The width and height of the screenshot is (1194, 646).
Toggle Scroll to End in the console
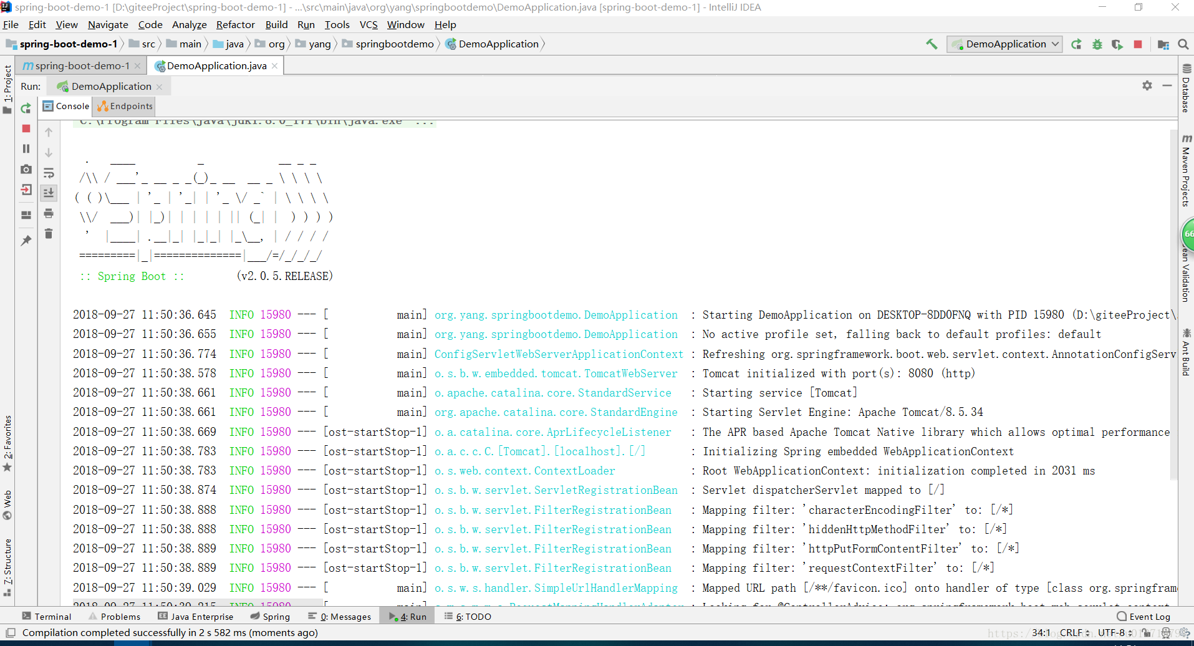[x=49, y=193]
